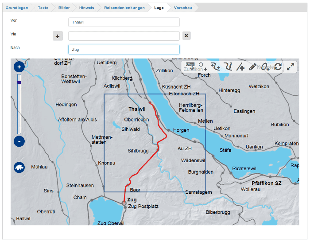Click the zoom in plus button on map

(x=19, y=67)
